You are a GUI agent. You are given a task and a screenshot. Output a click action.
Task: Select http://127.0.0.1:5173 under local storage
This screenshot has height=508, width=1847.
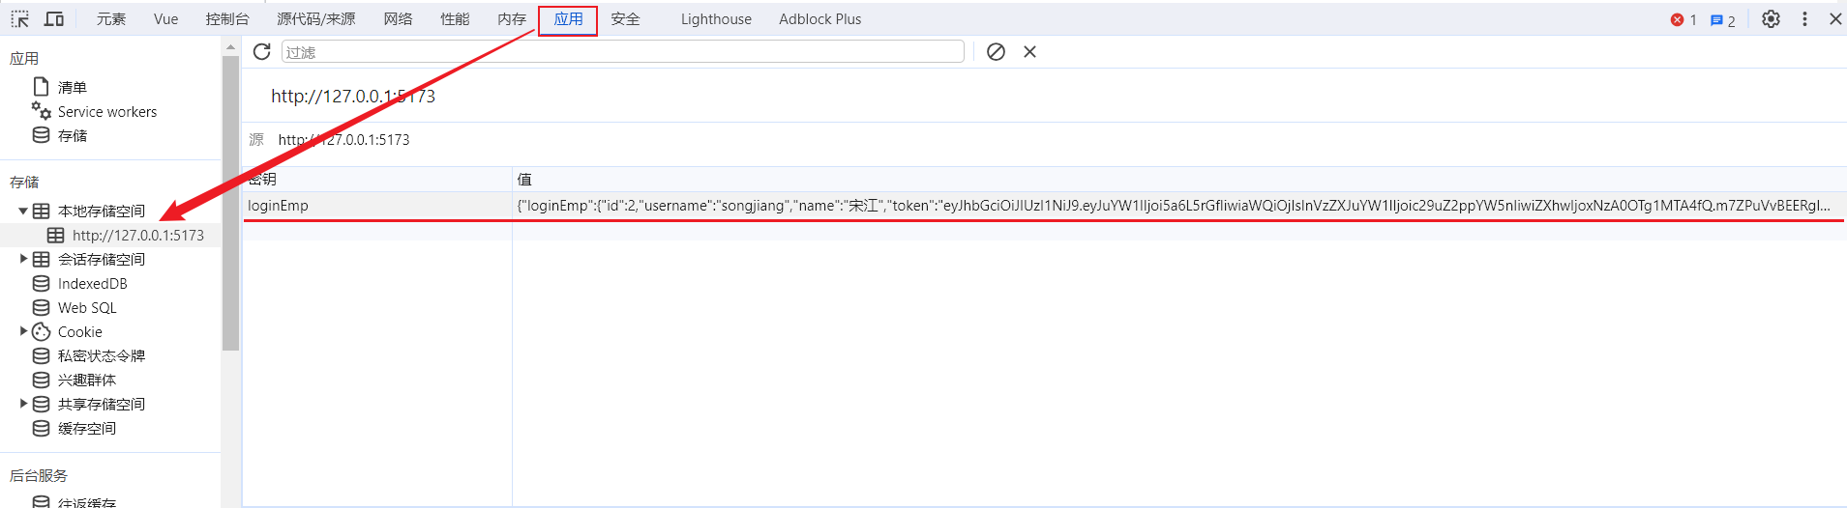pos(137,235)
